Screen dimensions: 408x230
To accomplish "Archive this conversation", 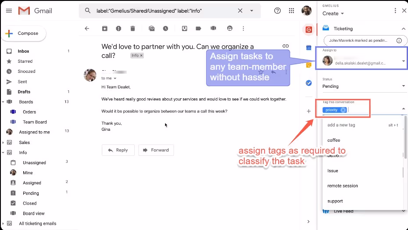I will pyautogui.click(x=104, y=29).
